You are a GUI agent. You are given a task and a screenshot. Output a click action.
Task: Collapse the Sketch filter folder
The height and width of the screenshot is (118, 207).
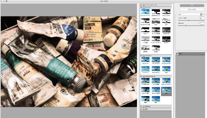(x=141, y=8)
